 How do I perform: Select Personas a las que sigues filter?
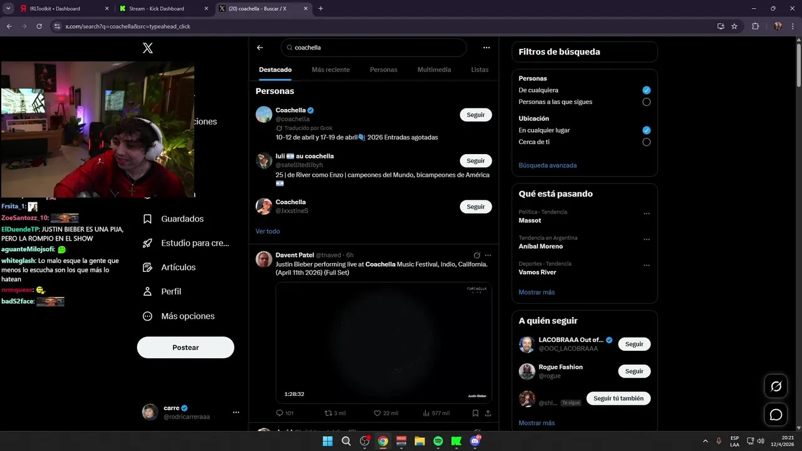tap(647, 102)
